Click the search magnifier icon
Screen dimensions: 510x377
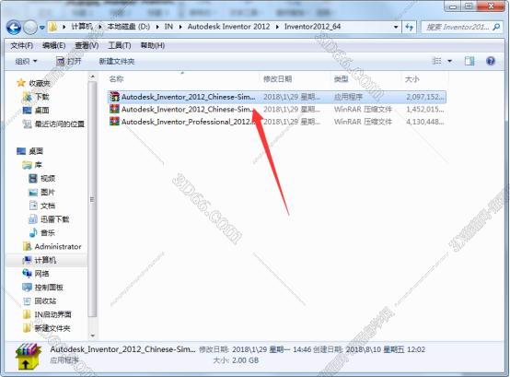(x=496, y=27)
